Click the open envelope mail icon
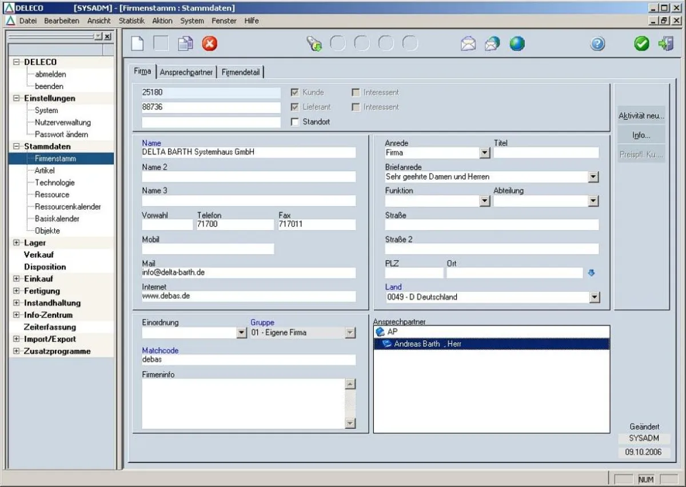Screen dimensions: 686x487 [468, 44]
